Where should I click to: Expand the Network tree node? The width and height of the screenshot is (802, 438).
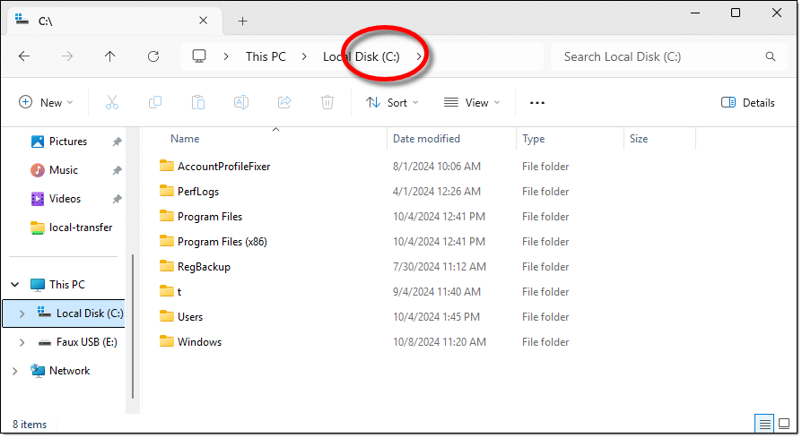[15, 371]
